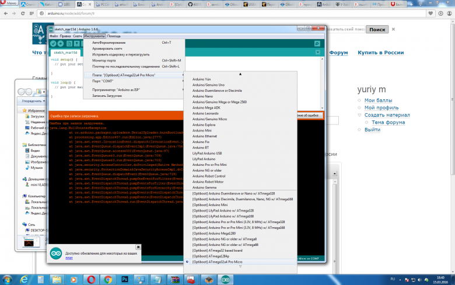Click the Выйти logout link
Image resolution: width=455 pixels, height=285 pixels.
(372, 130)
